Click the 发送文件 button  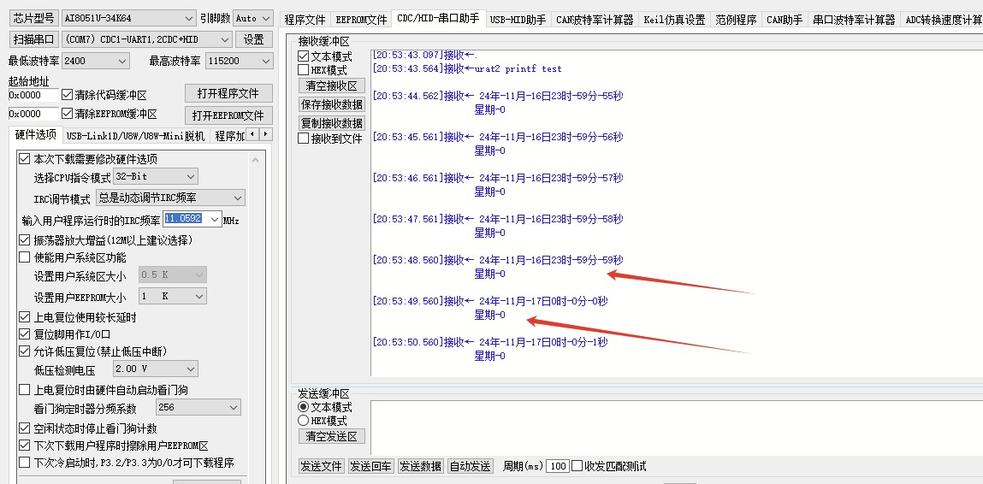click(x=322, y=466)
